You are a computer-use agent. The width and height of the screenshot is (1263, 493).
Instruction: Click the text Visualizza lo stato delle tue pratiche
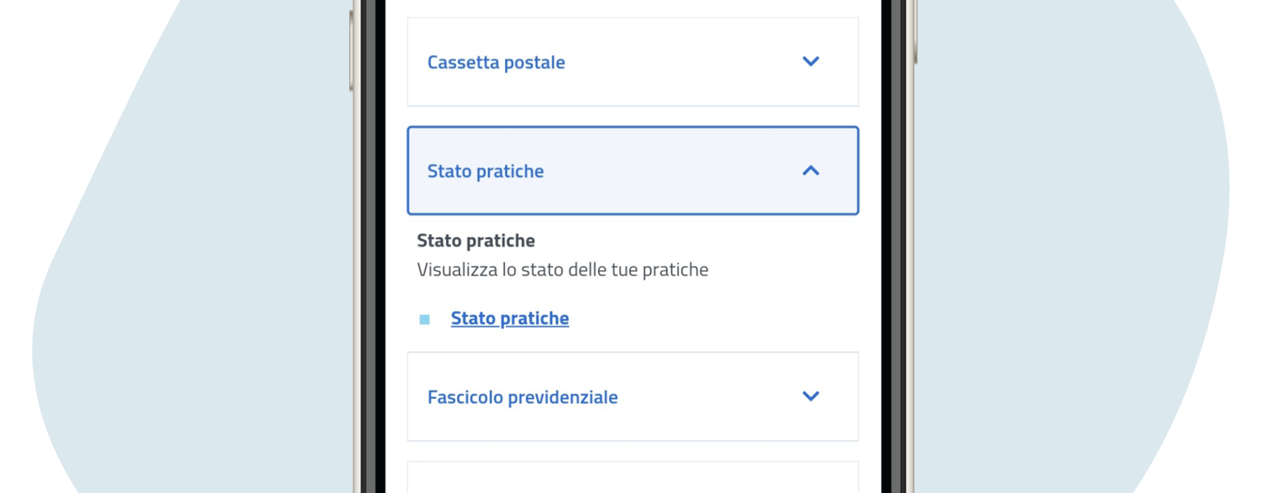pos(562,270)
